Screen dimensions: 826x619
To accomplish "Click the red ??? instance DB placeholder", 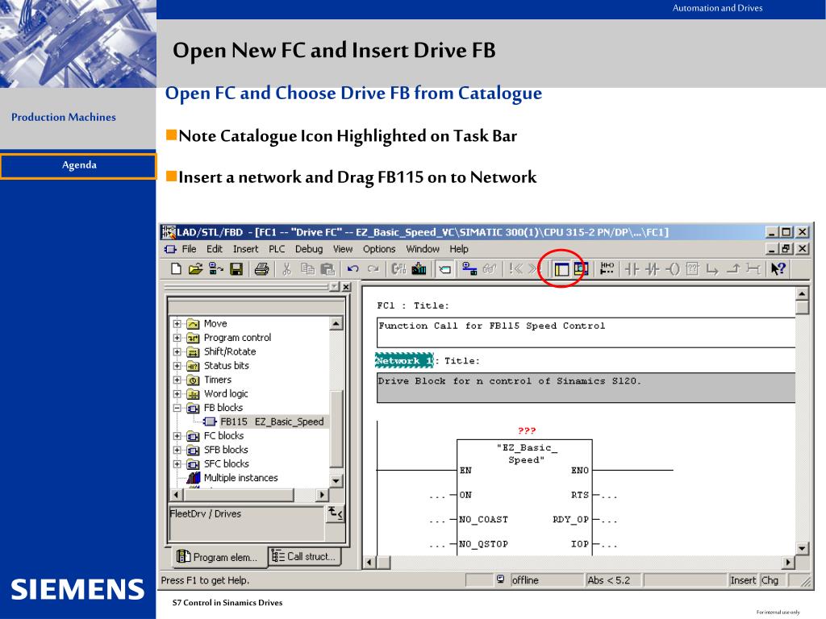I will (527, 430).
